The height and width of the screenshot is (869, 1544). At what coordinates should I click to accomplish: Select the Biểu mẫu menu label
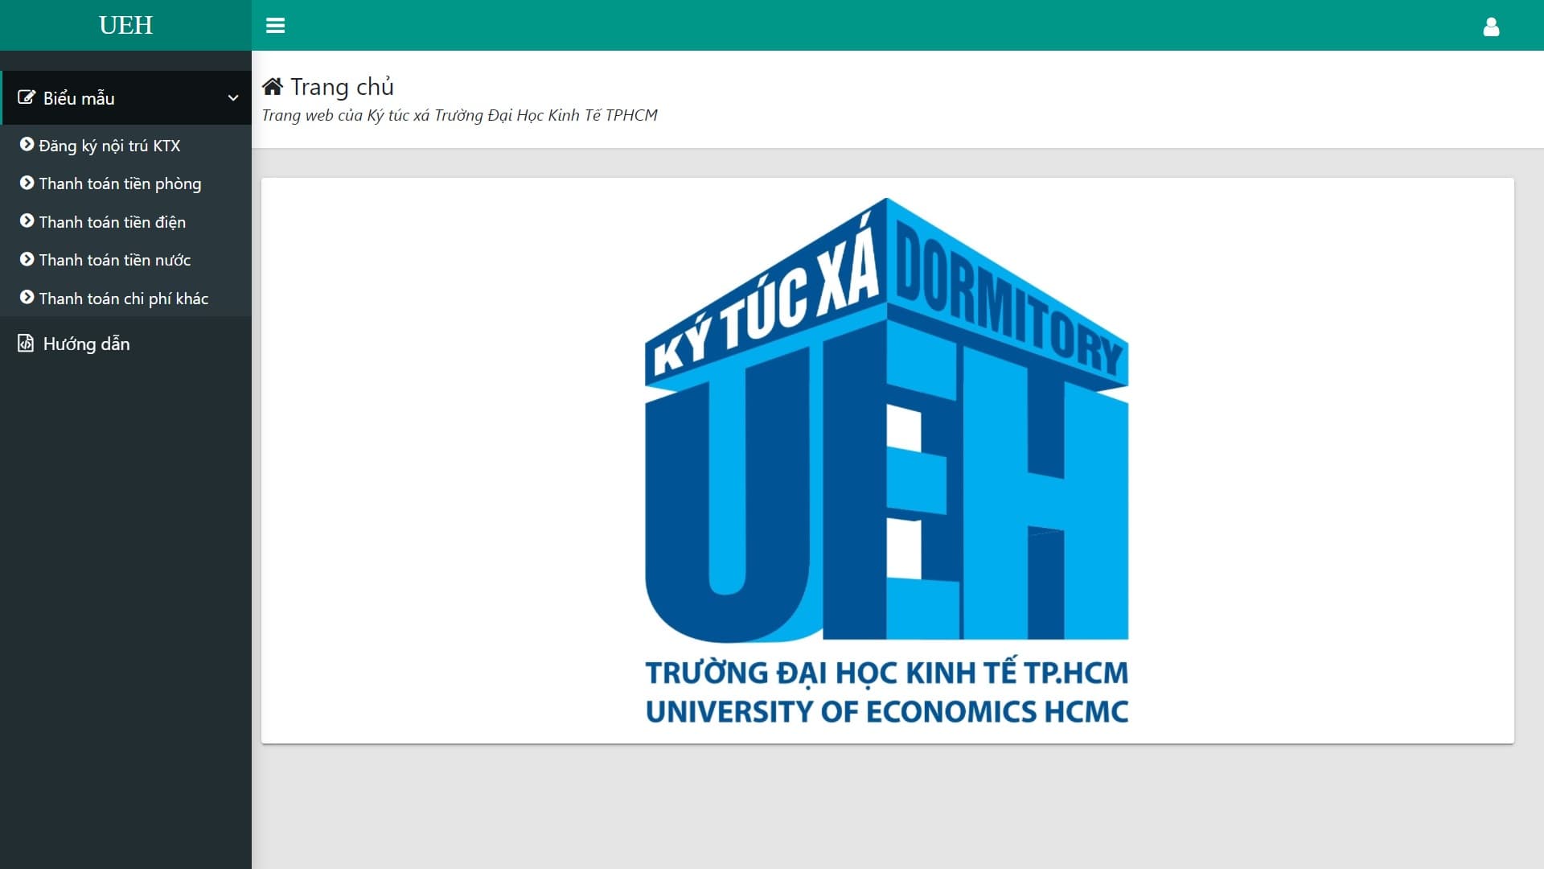[x=79, y=98]
